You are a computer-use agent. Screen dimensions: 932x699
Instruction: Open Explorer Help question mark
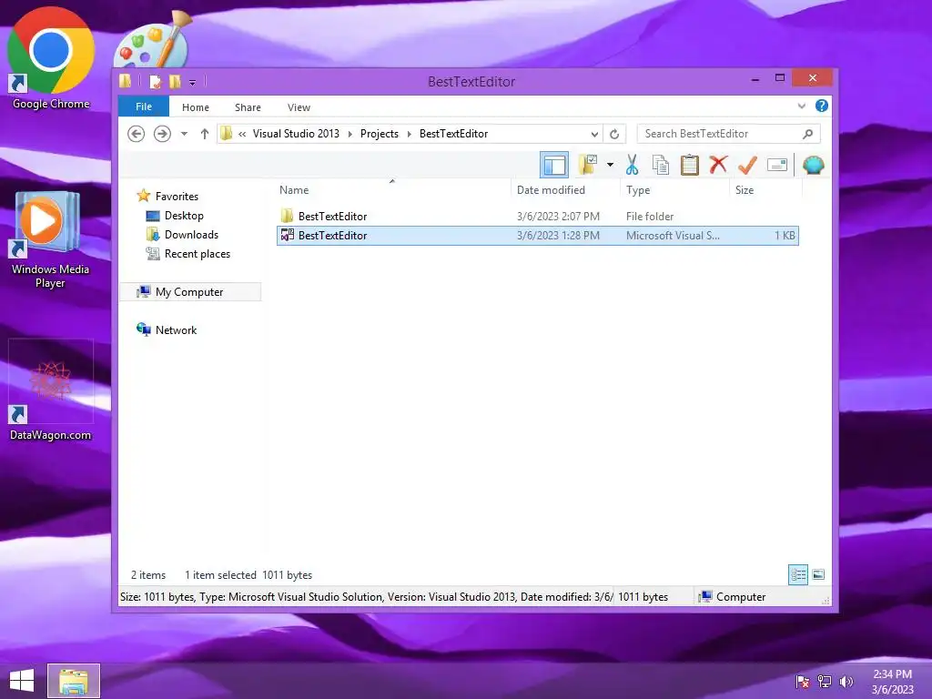(x=822, y=106)
